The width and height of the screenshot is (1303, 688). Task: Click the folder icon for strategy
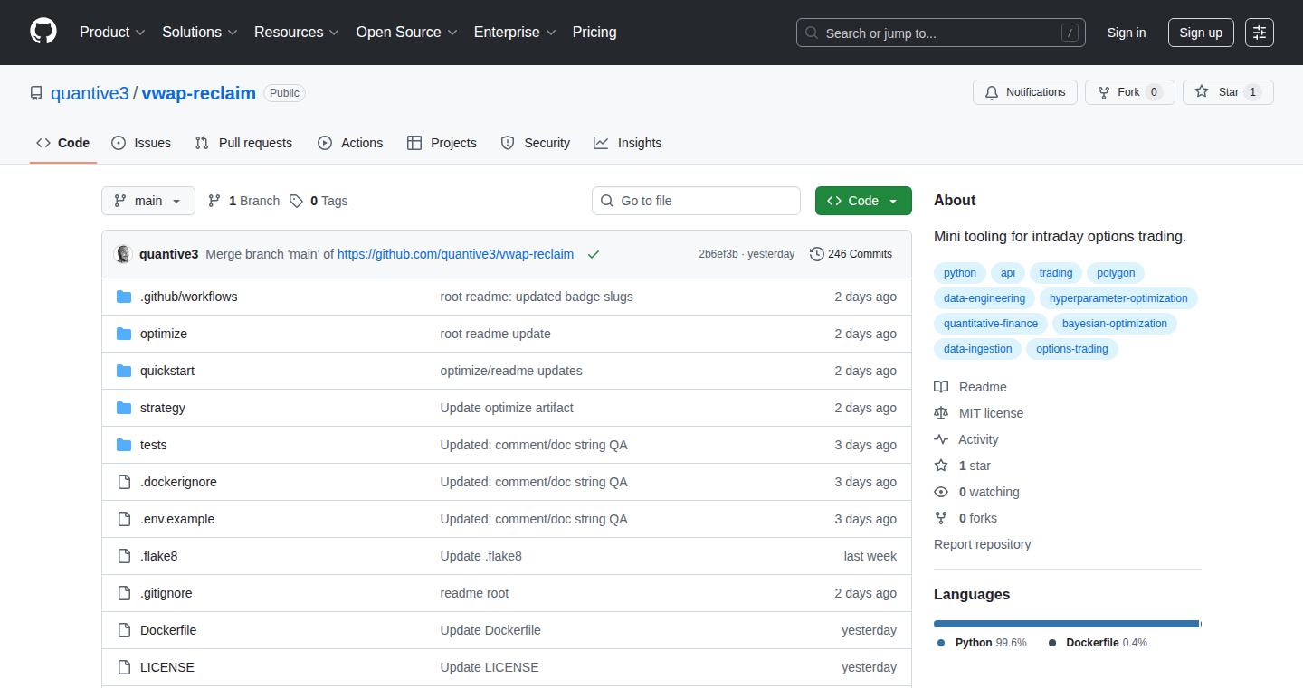[124, 408]
